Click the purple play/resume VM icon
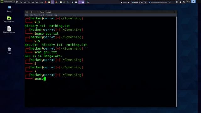 pyautogui.click(x=52, y=2)
